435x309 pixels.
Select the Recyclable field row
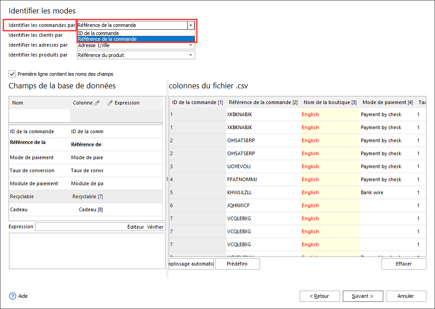86,196
